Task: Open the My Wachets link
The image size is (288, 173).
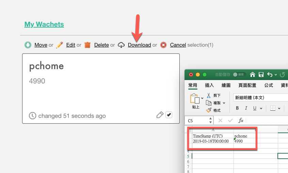Action: coord(44,24)
